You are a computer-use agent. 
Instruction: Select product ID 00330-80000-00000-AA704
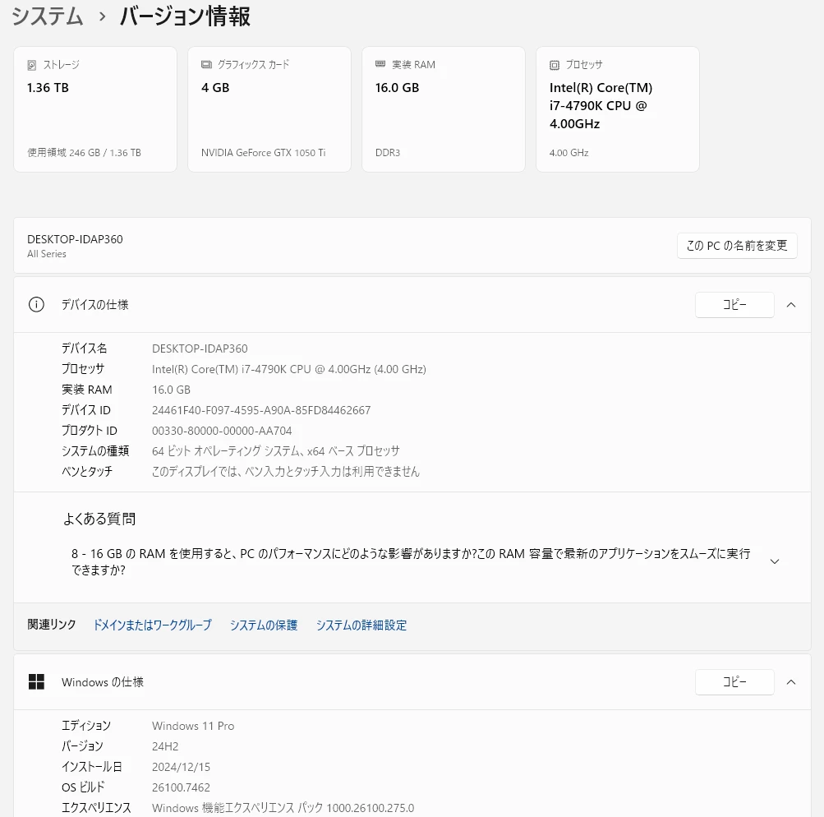coord(222,431)
